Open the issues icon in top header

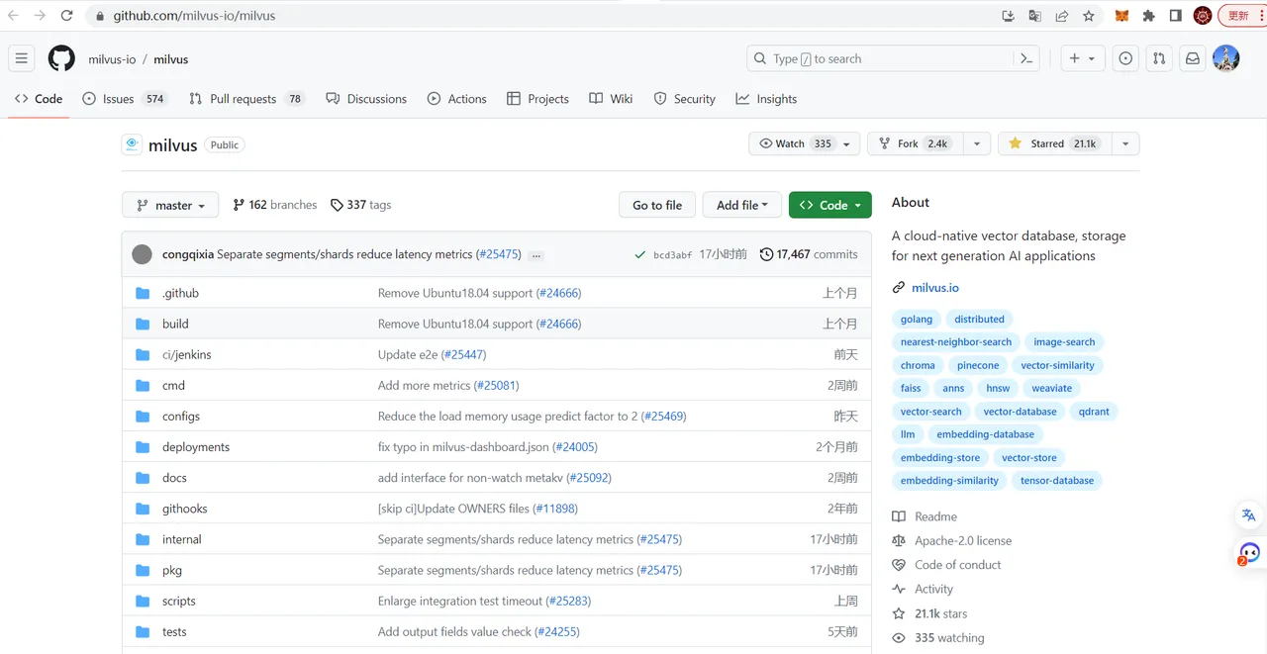pyautogui.click(x=1125, y=58)
